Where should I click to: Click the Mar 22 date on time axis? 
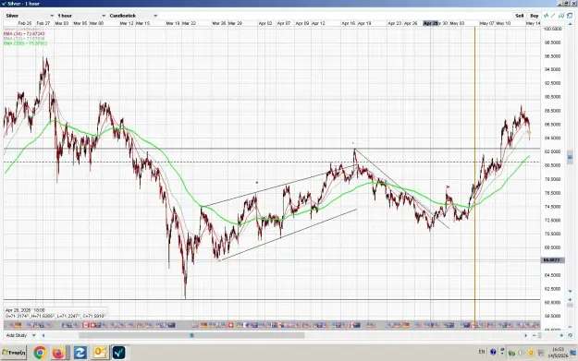pos(189,23)
